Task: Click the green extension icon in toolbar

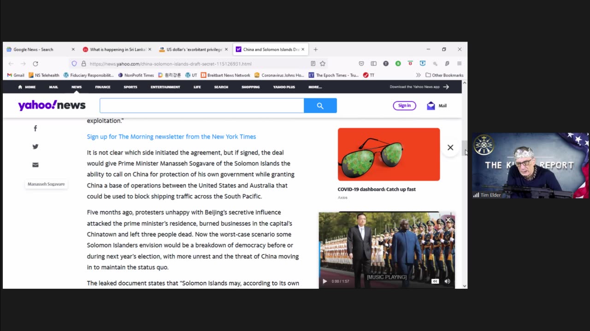Action: (x=398, y=63)
